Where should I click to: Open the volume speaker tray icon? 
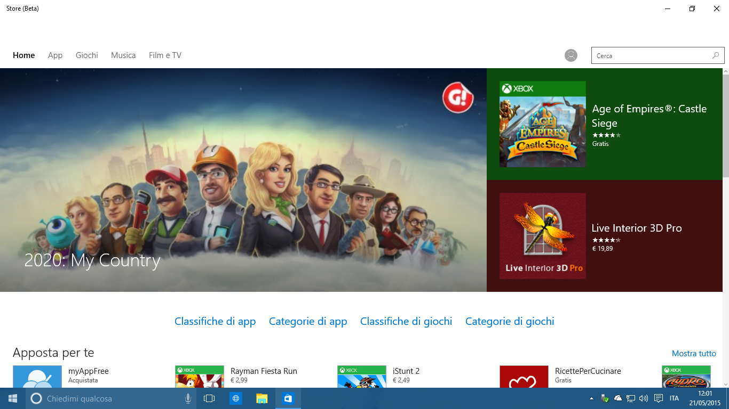click(x=643, y=398)
